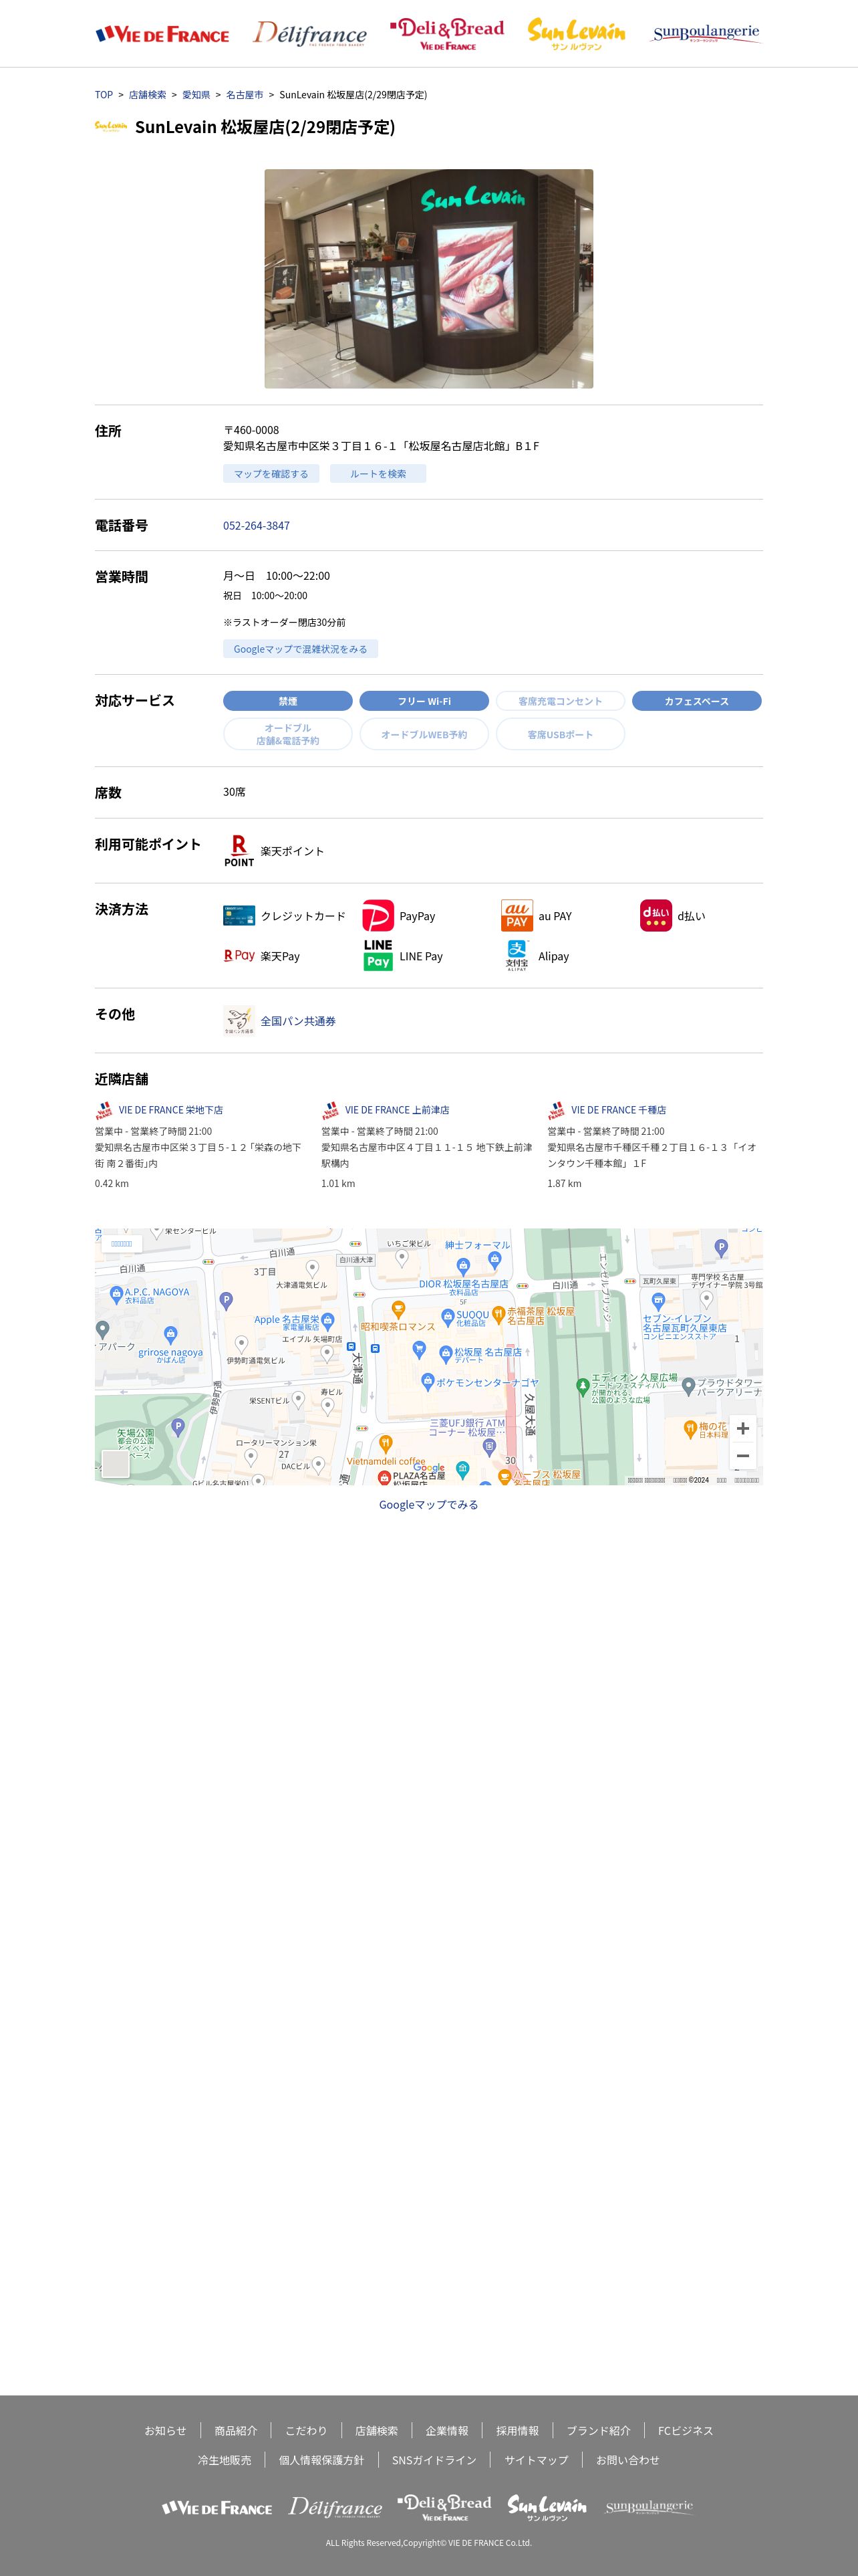The image size is (858, 2576).
Task: Zoom out the map with minus button
Action: click(x=742, y=1456)
